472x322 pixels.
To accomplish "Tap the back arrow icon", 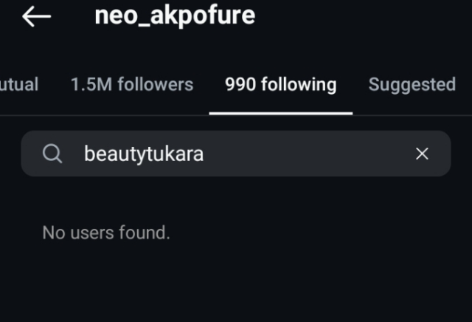I will coord(36,16).
